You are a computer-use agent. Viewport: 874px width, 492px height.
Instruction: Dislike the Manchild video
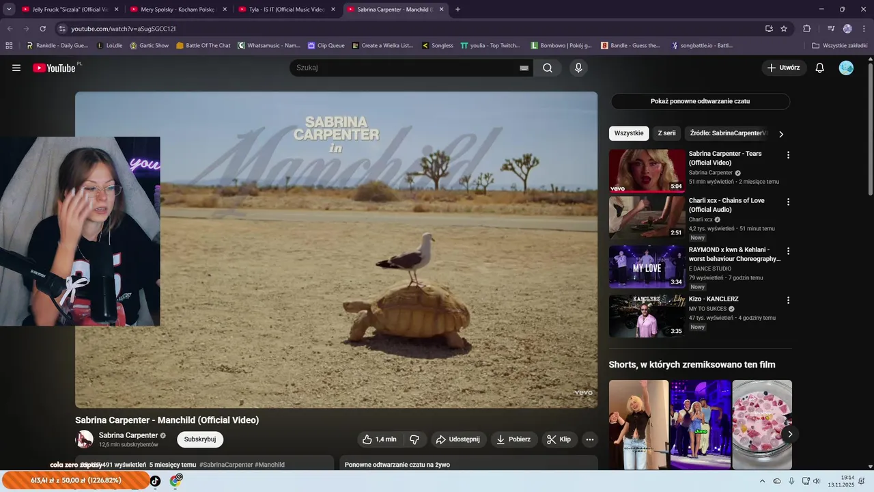pyautogui.click(x=414, y=439)
